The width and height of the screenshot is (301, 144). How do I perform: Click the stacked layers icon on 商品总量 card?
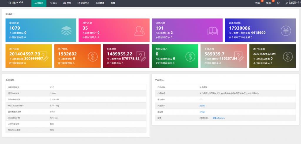[x=66, y=30]
